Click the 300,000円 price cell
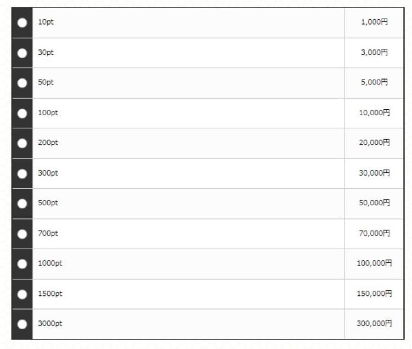The image size is (412, 349). tap(374, 324)
